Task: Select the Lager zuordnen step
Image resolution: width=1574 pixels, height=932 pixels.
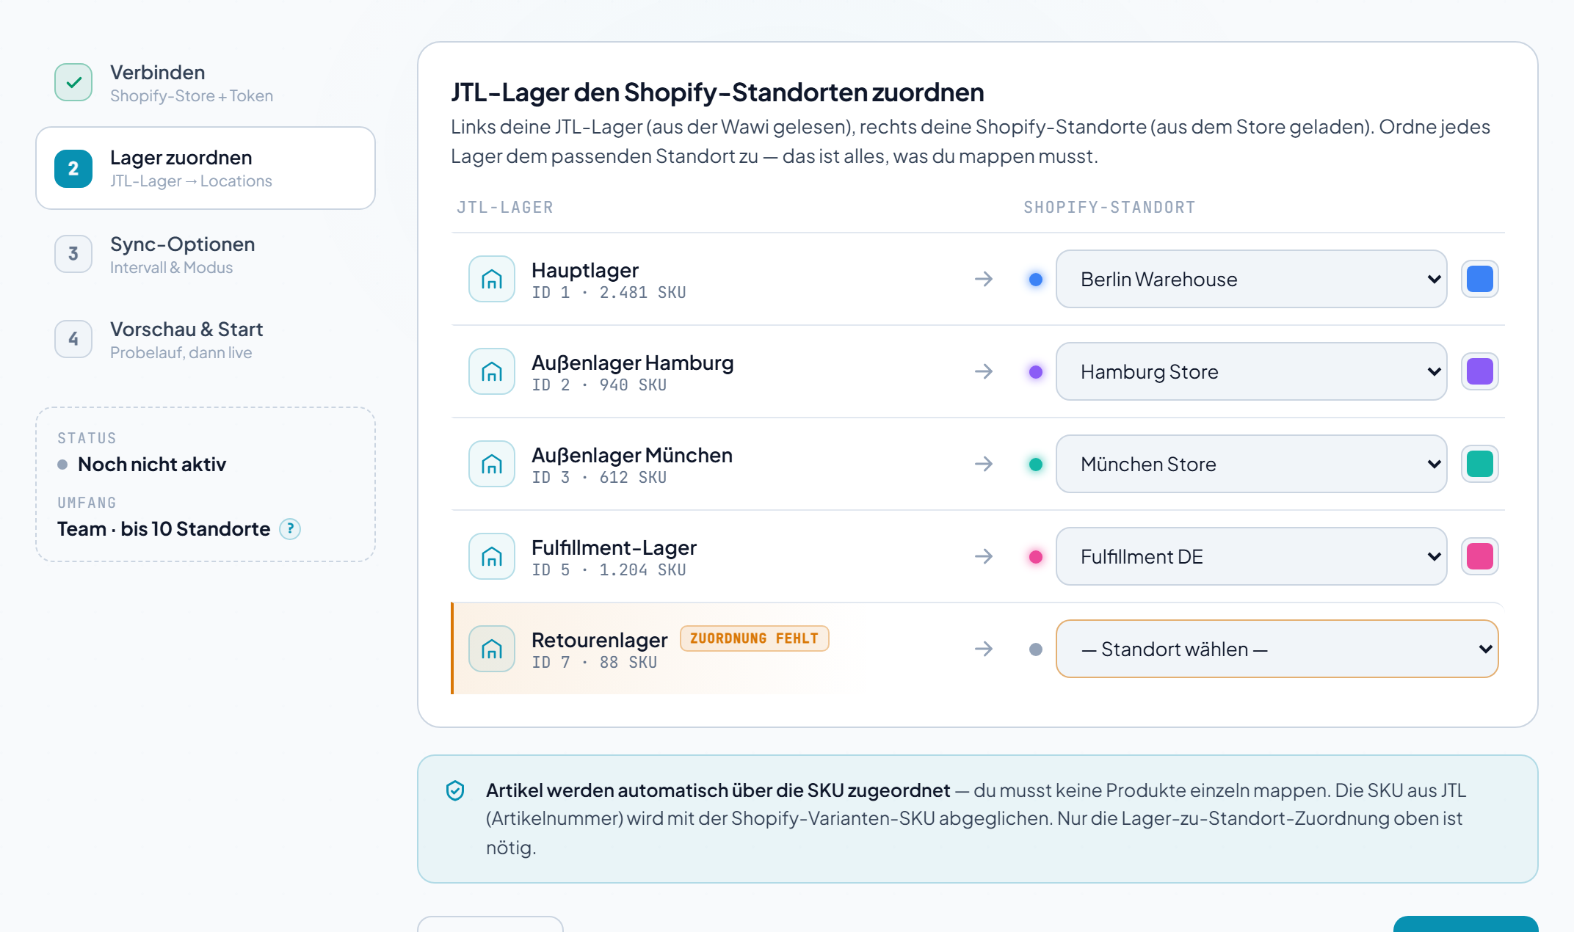Action: (x=206, y=168)
